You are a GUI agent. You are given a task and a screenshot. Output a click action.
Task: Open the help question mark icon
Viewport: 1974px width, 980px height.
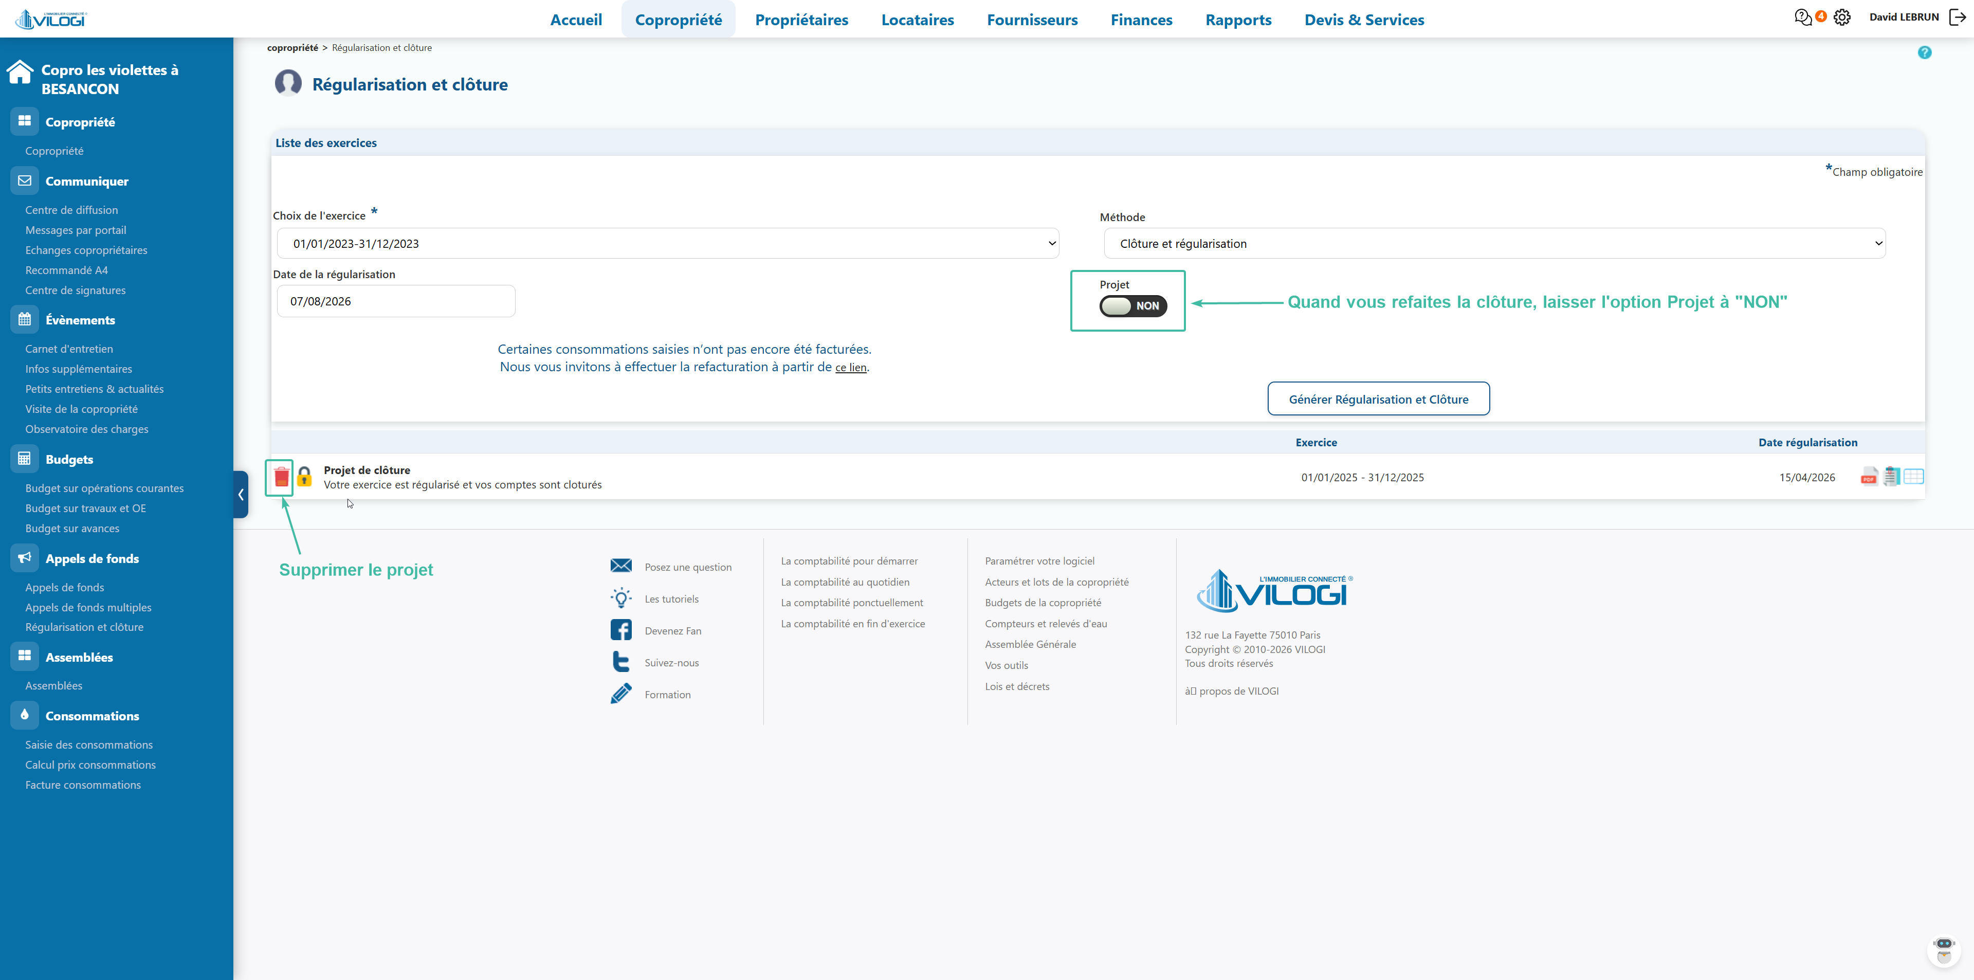tap(1924, 52)
